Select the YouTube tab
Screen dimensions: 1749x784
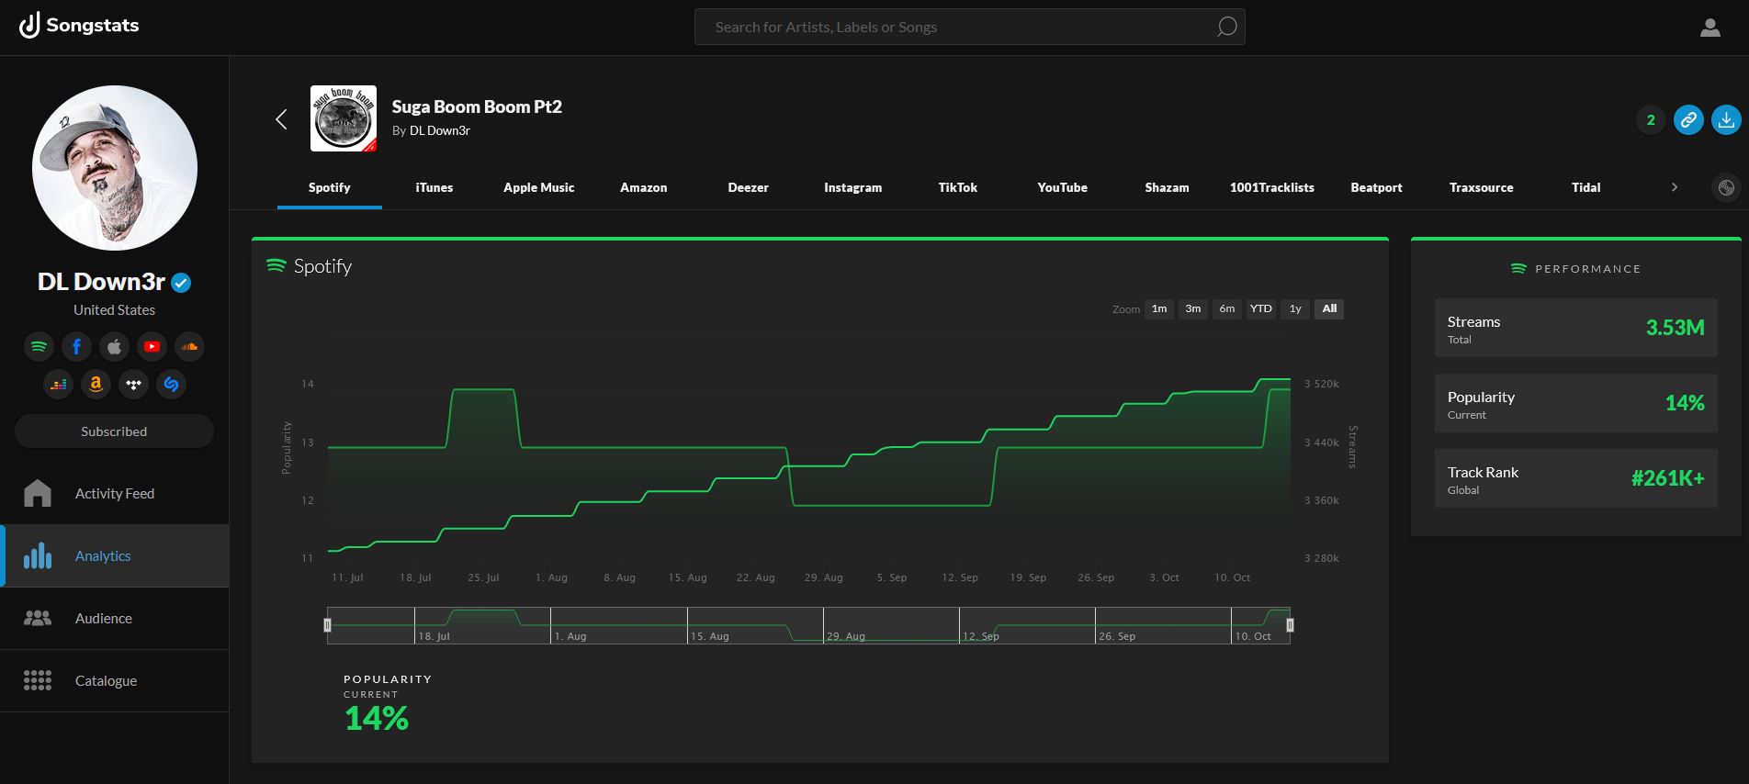point(1063,187)
